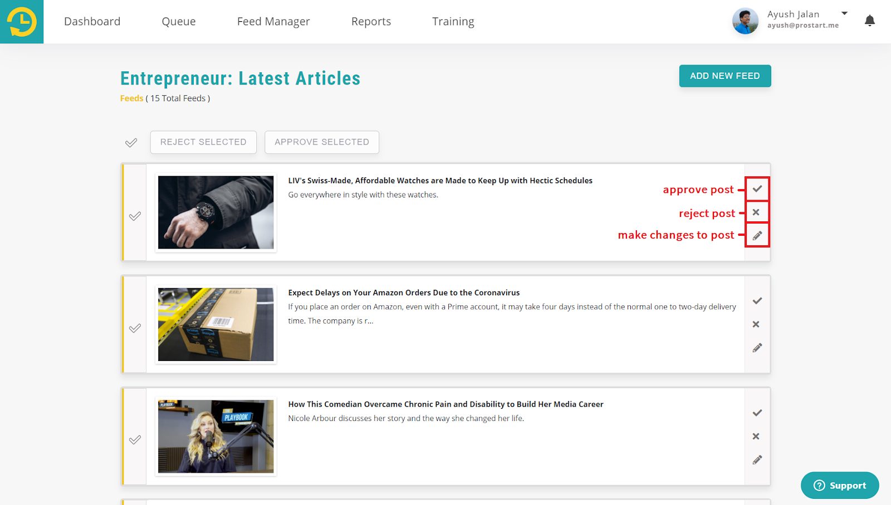Click the wristwatch article thumbnail
This screenshot has width=891, height=505.
[x=216, y=212]
